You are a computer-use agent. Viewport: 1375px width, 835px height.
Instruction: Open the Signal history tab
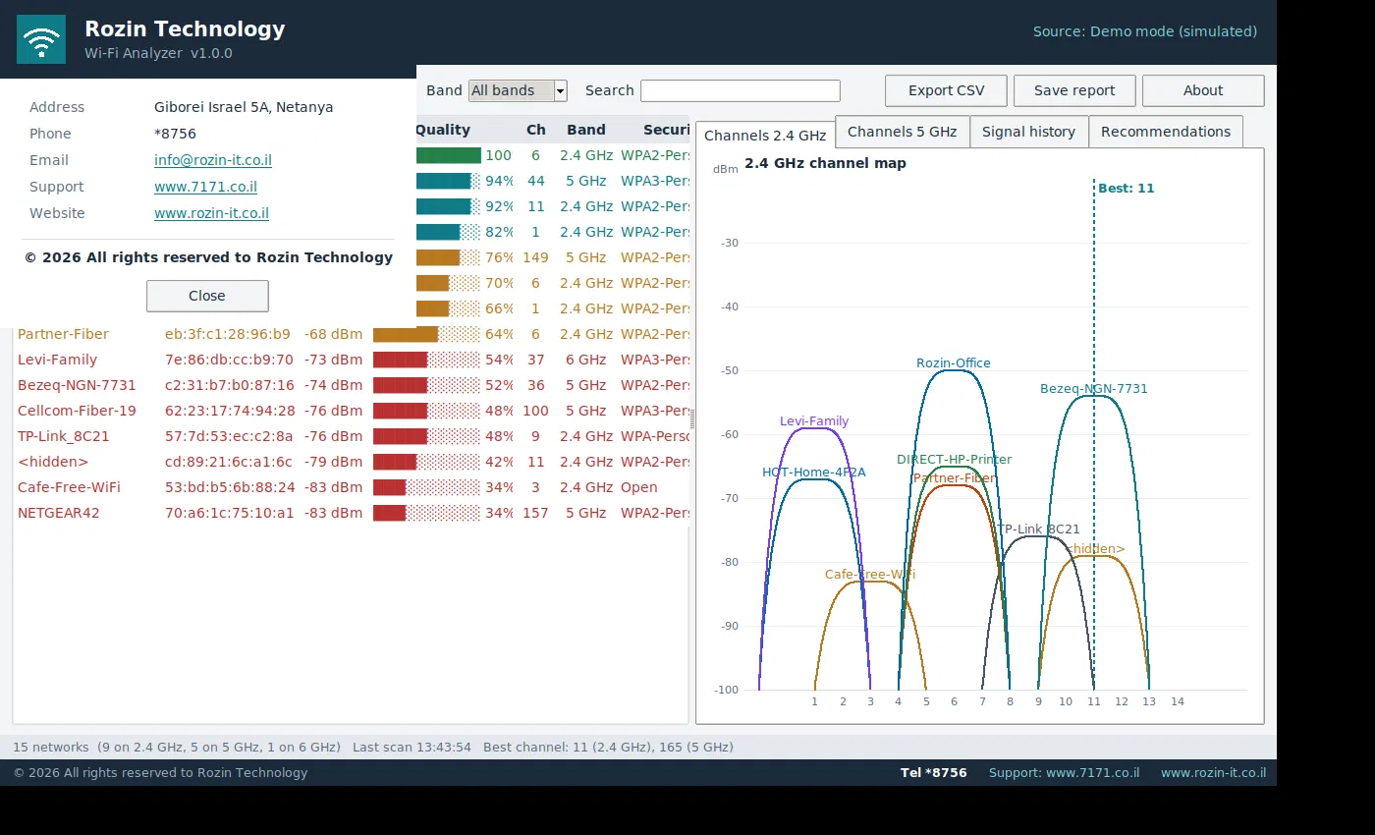1029,132
